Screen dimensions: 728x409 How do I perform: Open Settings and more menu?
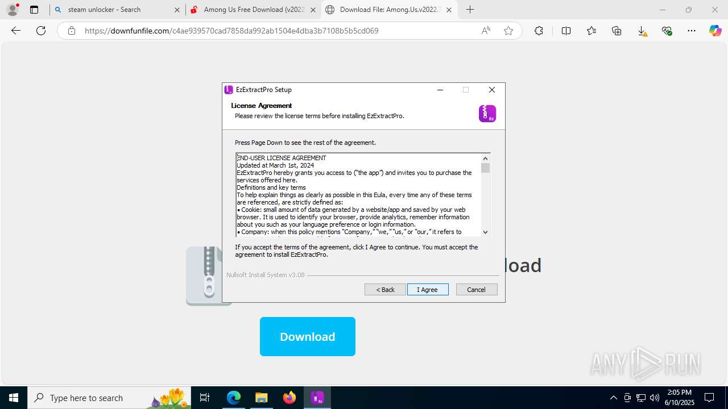pyautogui.click(x=692, y=31)
